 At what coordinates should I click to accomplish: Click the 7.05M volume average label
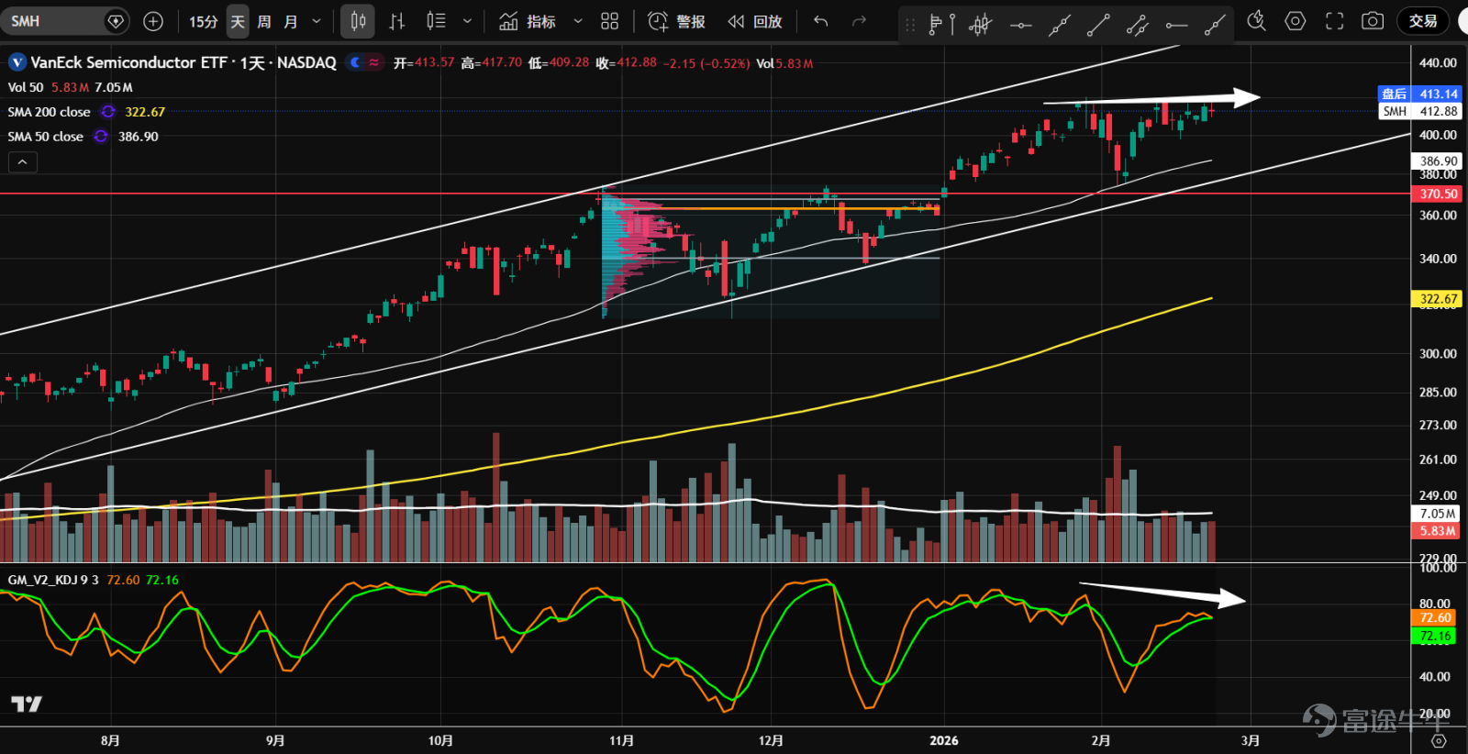[x=1436, y=514]
